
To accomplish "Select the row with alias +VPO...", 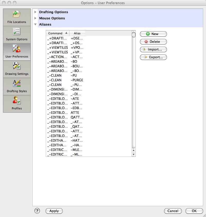I will [x=89, y=48].
